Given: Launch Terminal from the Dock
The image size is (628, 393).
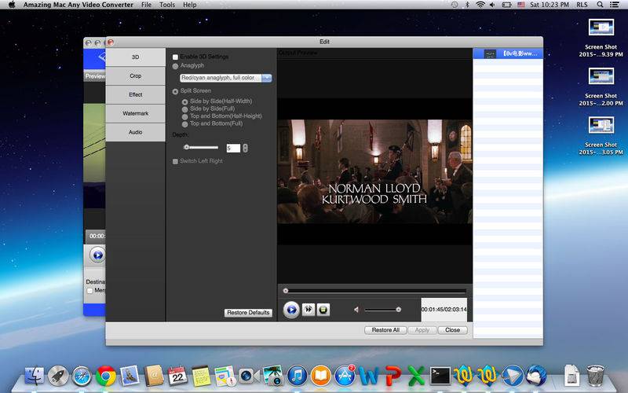Looking at the screenshot, I should pyautogui.click(x=440, y=376).
